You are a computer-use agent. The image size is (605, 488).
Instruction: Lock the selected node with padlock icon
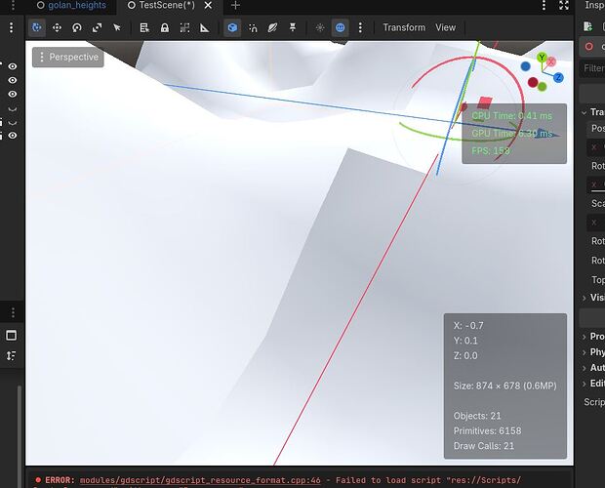pyautogui.click(x=165, y=27)
